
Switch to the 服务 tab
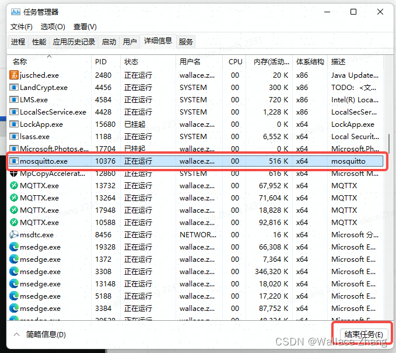point(185,41)
